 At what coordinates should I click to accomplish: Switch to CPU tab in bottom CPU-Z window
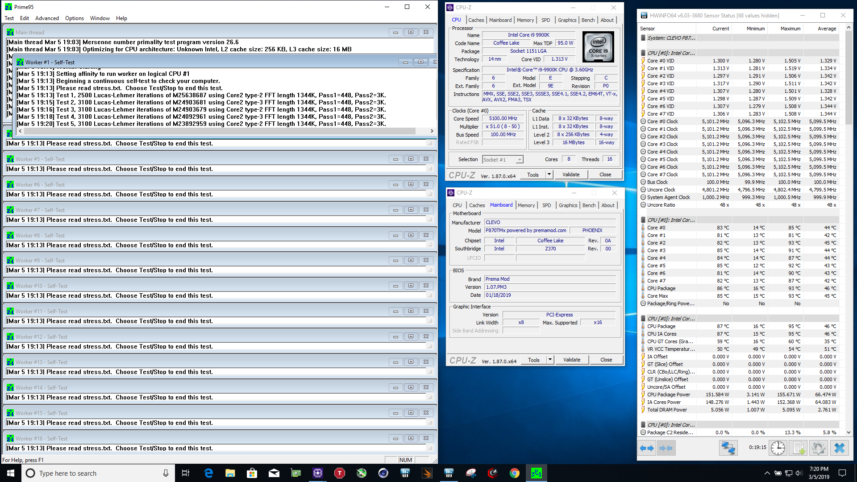click(x=457, y=205)
